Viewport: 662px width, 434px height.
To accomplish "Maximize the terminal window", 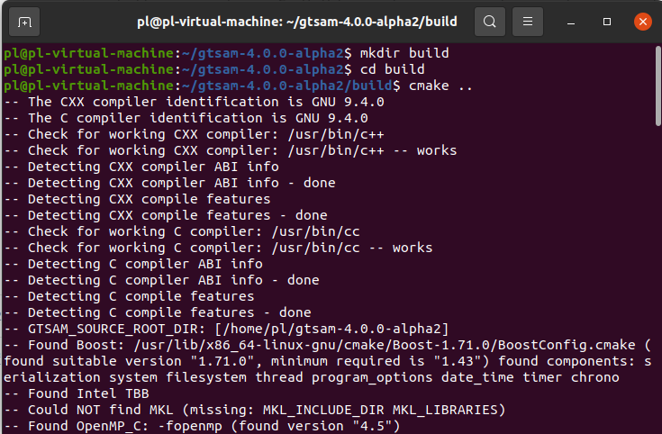I will click(x=608, y=21).
